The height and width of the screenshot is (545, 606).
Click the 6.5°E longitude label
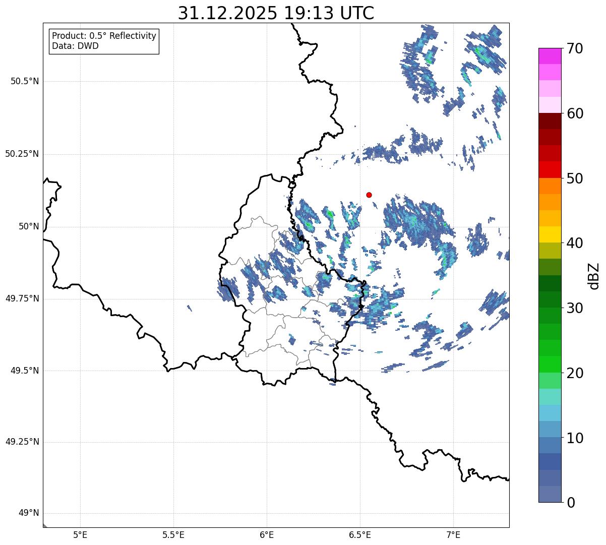pos(360,534)
